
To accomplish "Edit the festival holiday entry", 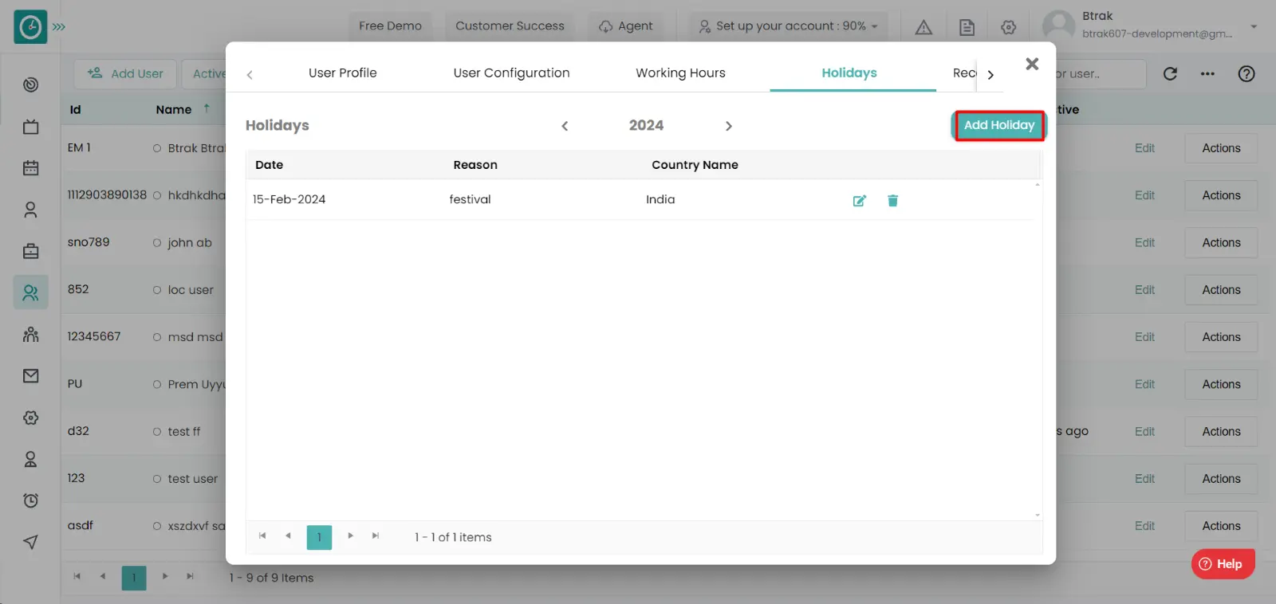I will (859, 201).
